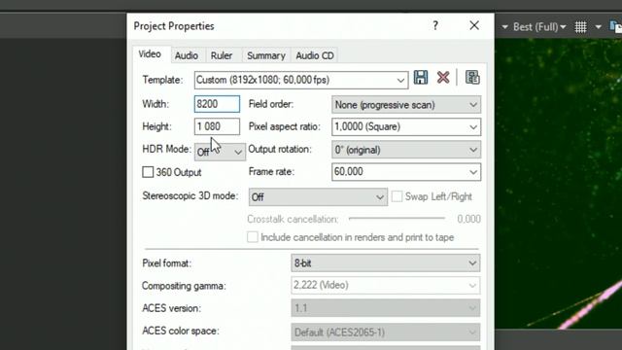Save the current project template
Image resolution: width=622 pixels, height=350 pixels.
pyautogui.click(x=421, y=78)
